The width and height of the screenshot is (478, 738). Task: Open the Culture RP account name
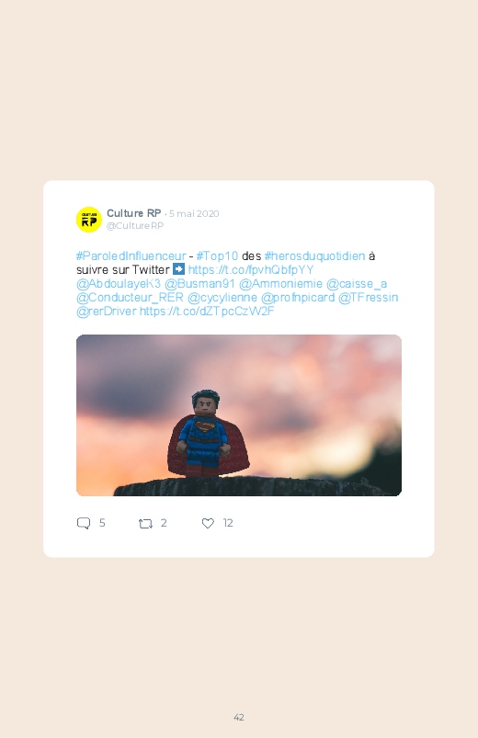133,213
